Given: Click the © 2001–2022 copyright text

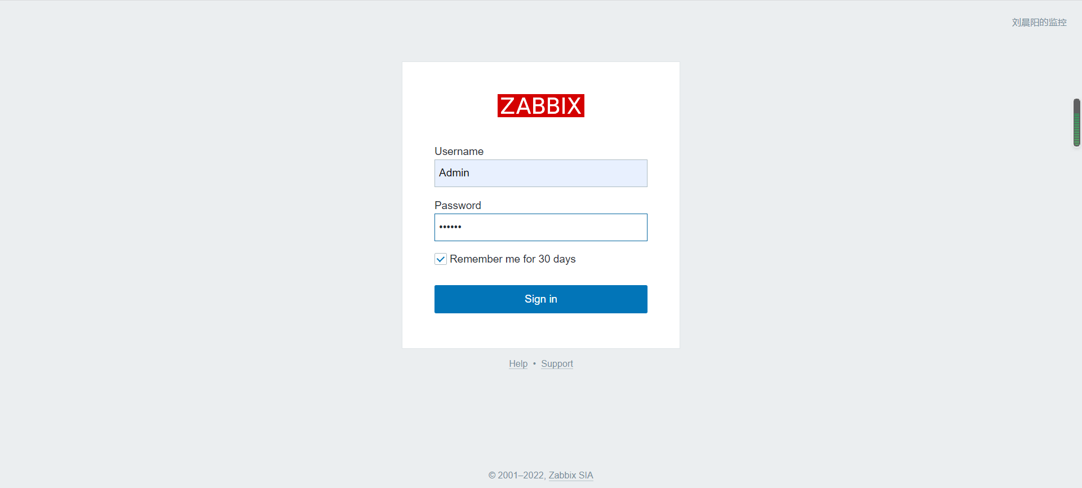Looking at the screenshot, I should tap(516, 476).
